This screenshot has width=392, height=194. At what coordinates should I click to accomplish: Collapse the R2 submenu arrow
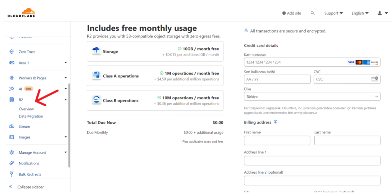click(65, 100)
